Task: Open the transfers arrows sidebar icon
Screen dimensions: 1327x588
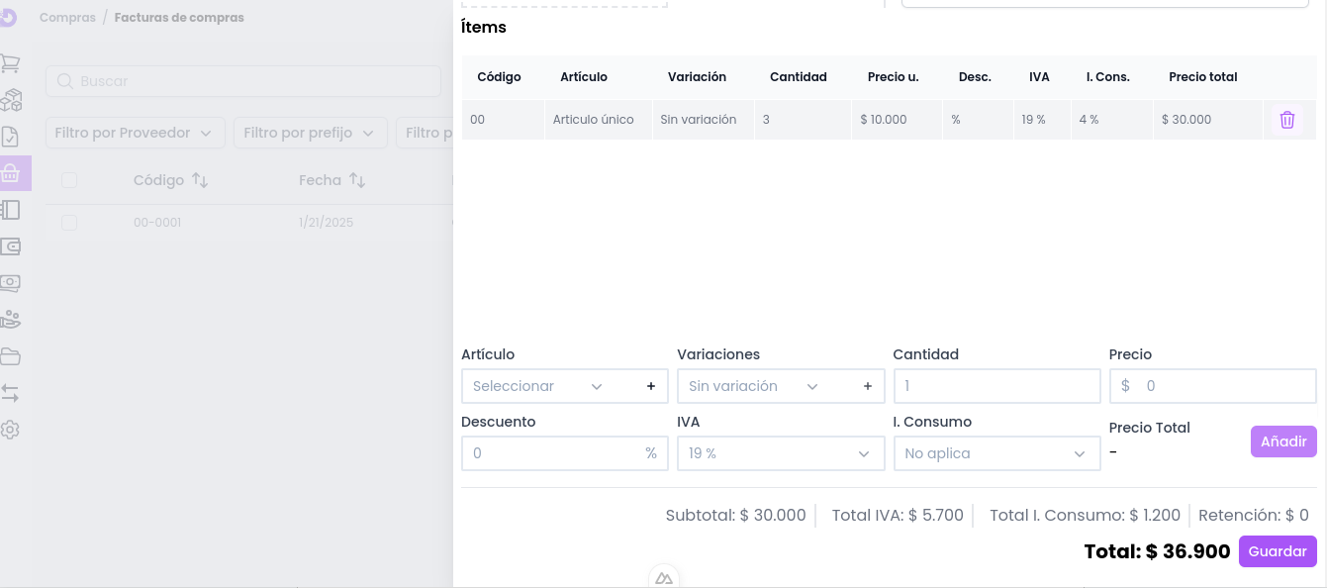Action: pos(11,393)
